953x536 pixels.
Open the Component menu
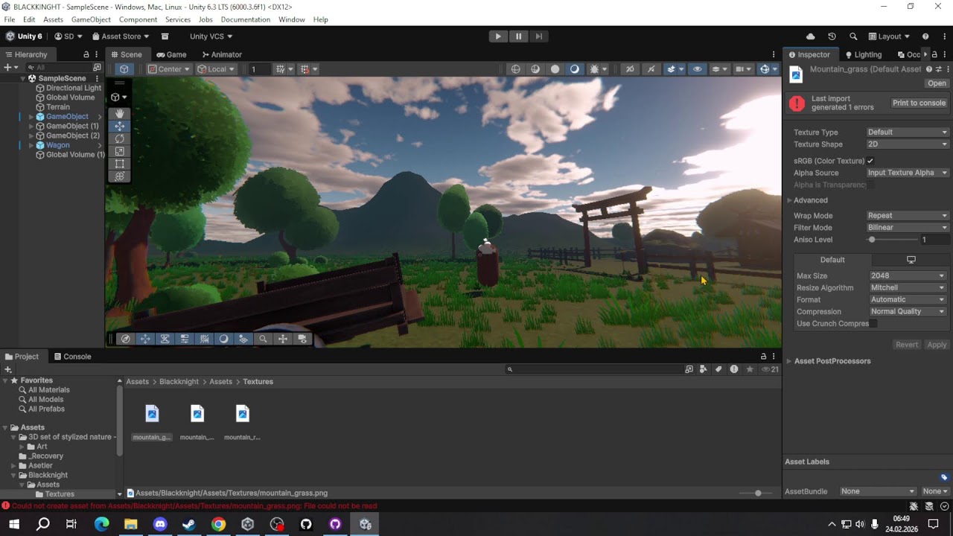[138, 19]
